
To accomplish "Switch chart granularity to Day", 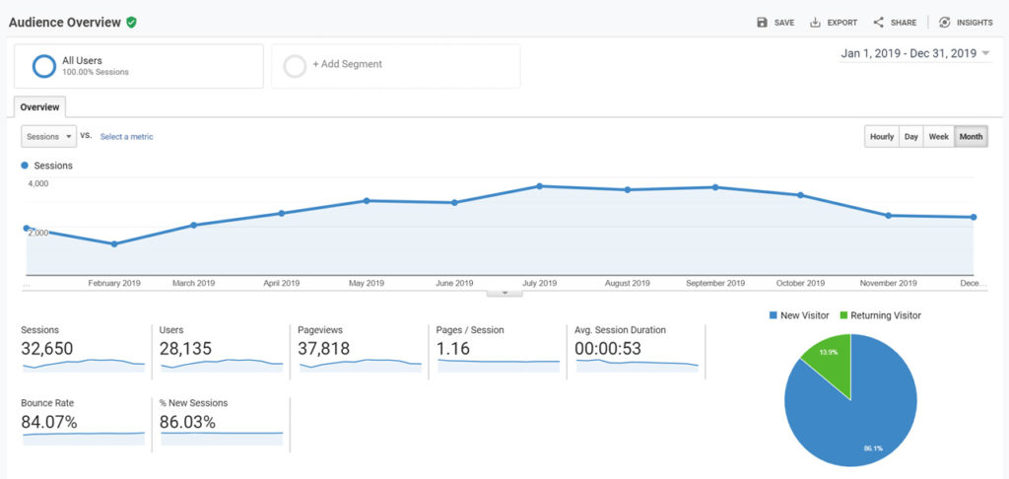I will coord(911,136).
